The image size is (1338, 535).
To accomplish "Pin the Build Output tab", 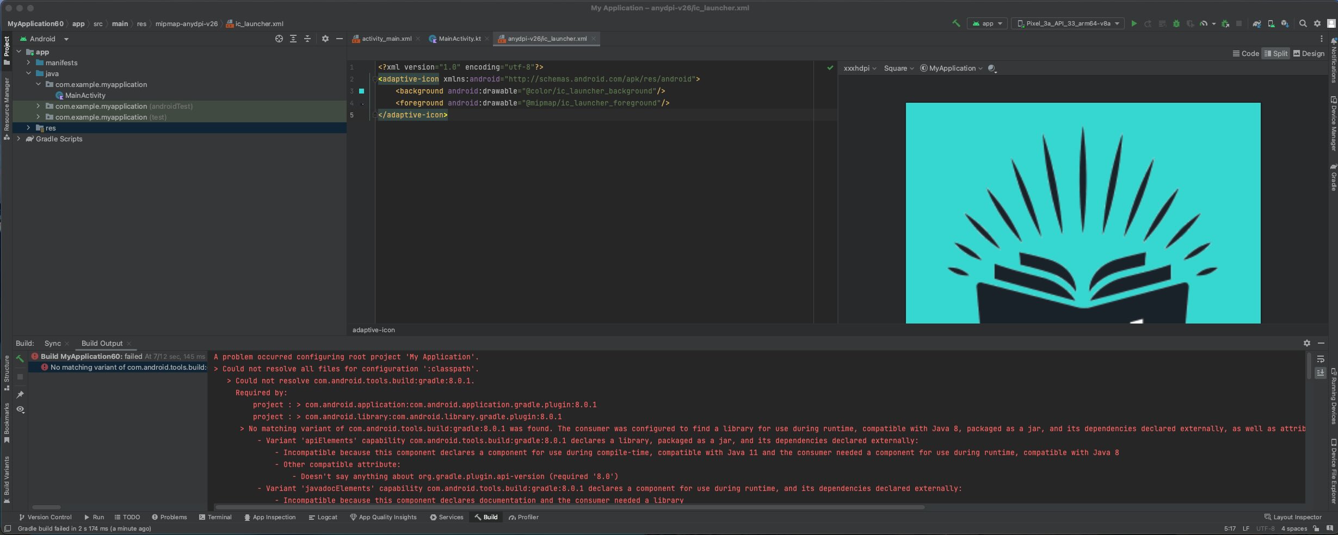I will (20, 394).
